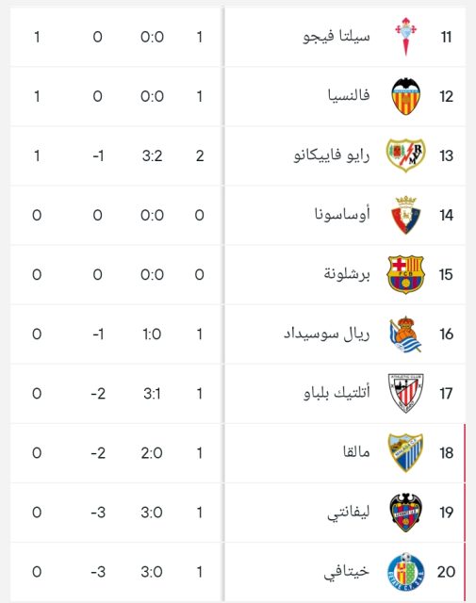The height and width of the screenshot is (603, 476).
Task: Click the -3 goal difference for ليفانتي
Action: point(98,513)
